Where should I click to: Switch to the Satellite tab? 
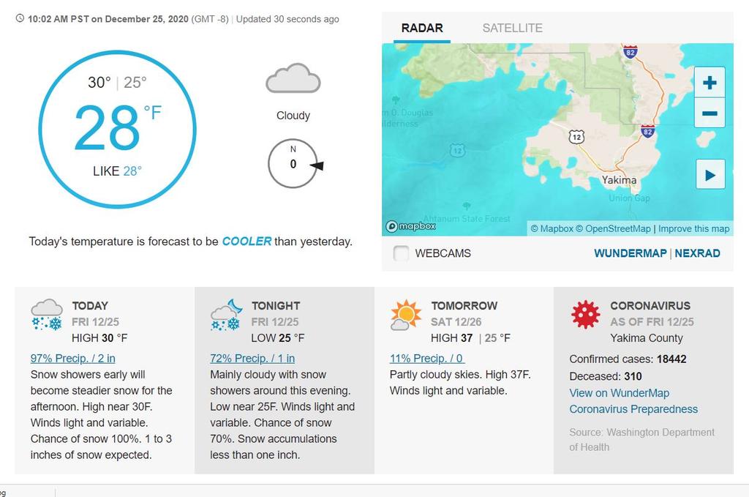tap(512, 29)
